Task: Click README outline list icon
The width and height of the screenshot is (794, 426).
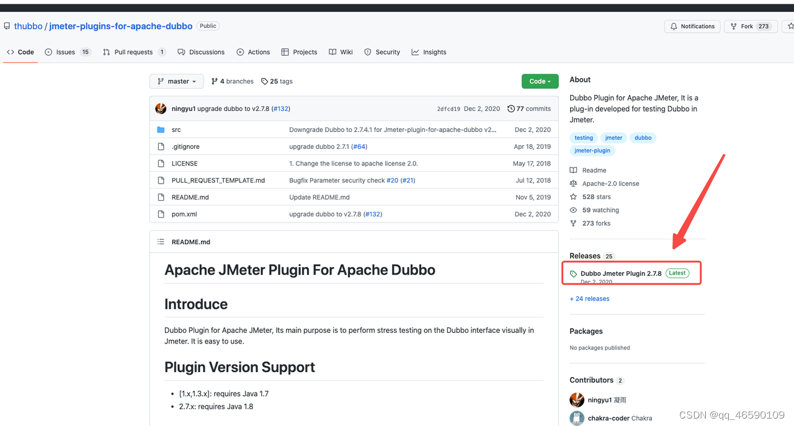Action: (x=161, y=242)
